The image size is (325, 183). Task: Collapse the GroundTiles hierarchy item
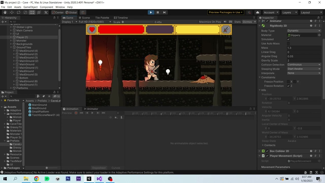[11, 47]
